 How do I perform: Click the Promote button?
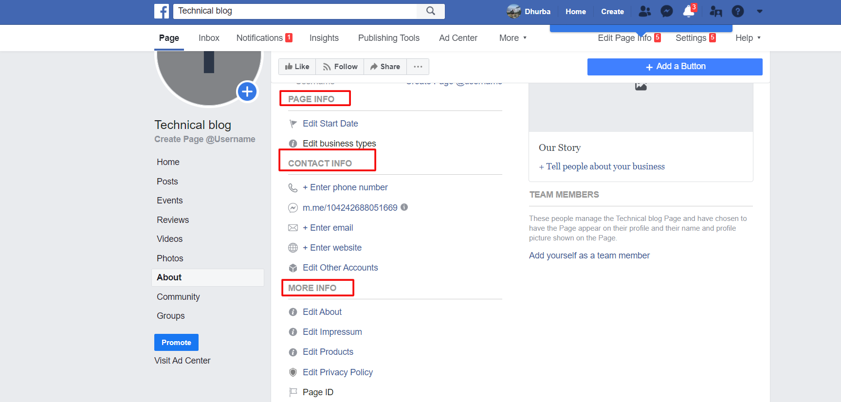(176, 343)
